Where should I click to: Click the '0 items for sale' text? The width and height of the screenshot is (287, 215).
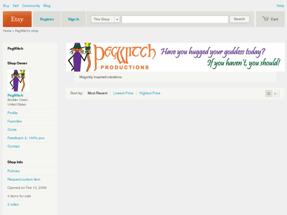click(x=19, y=196)
